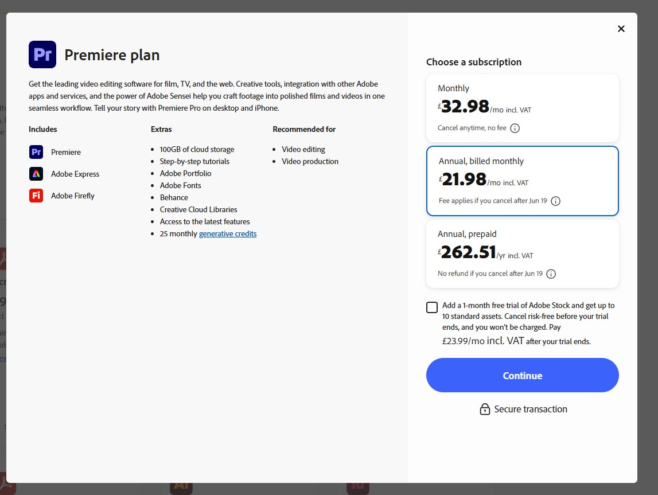Click the Secure transaction text
Viewport: 658px width, 495px height.
click(531, 409)
